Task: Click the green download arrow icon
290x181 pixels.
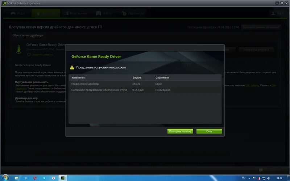Action: click(18, 50)
